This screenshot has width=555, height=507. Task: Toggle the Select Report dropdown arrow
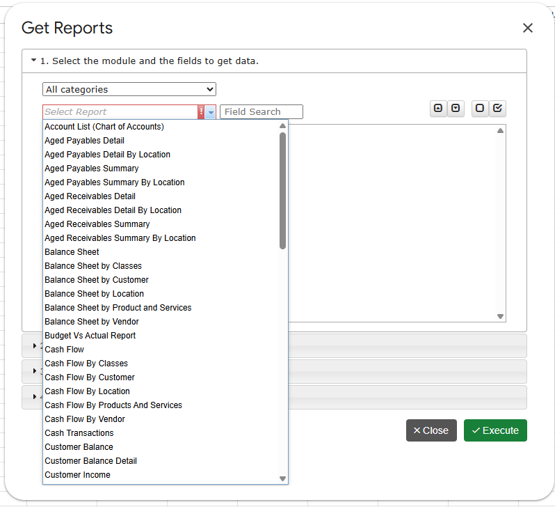[211, 112]
